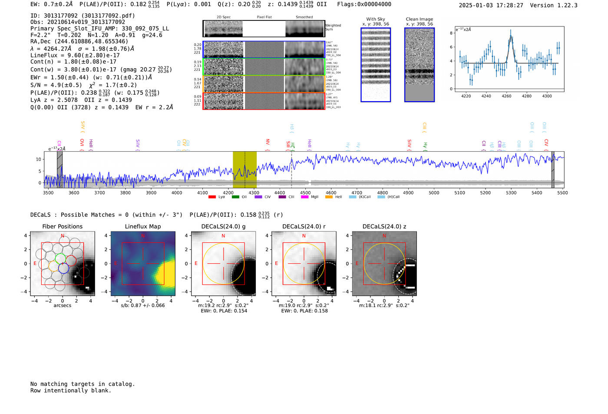
Task: Click the Cont(w) = 3.80 gmag line
Action: (101, 70)
